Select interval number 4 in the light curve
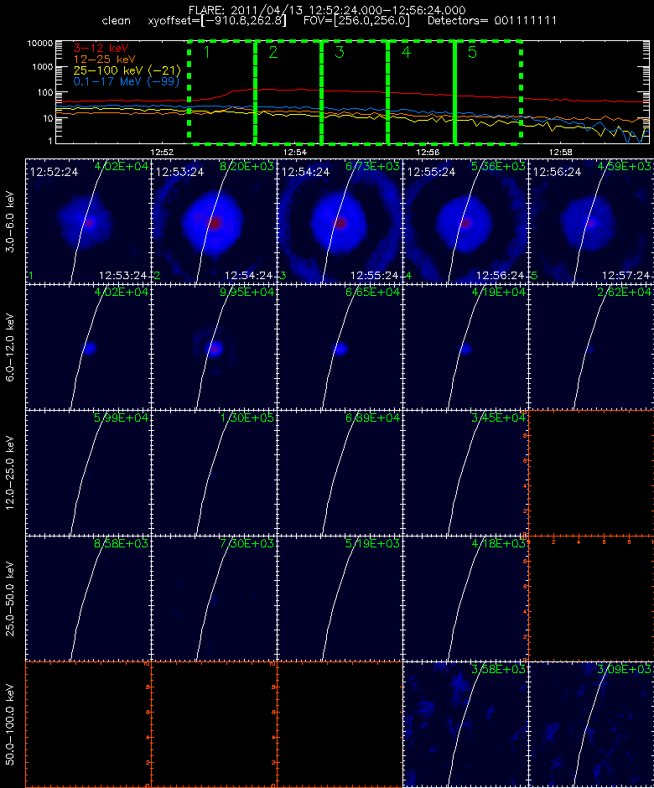Screen dimensions: 654x788 (x=406, y=52)
